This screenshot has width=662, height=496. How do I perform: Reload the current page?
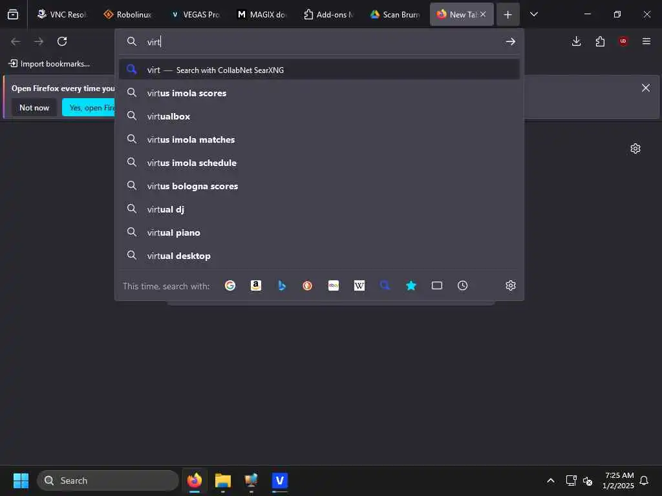[x=62, y=41]
